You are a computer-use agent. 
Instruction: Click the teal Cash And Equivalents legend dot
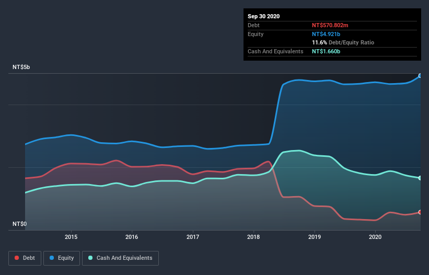(x=90, y=258)
